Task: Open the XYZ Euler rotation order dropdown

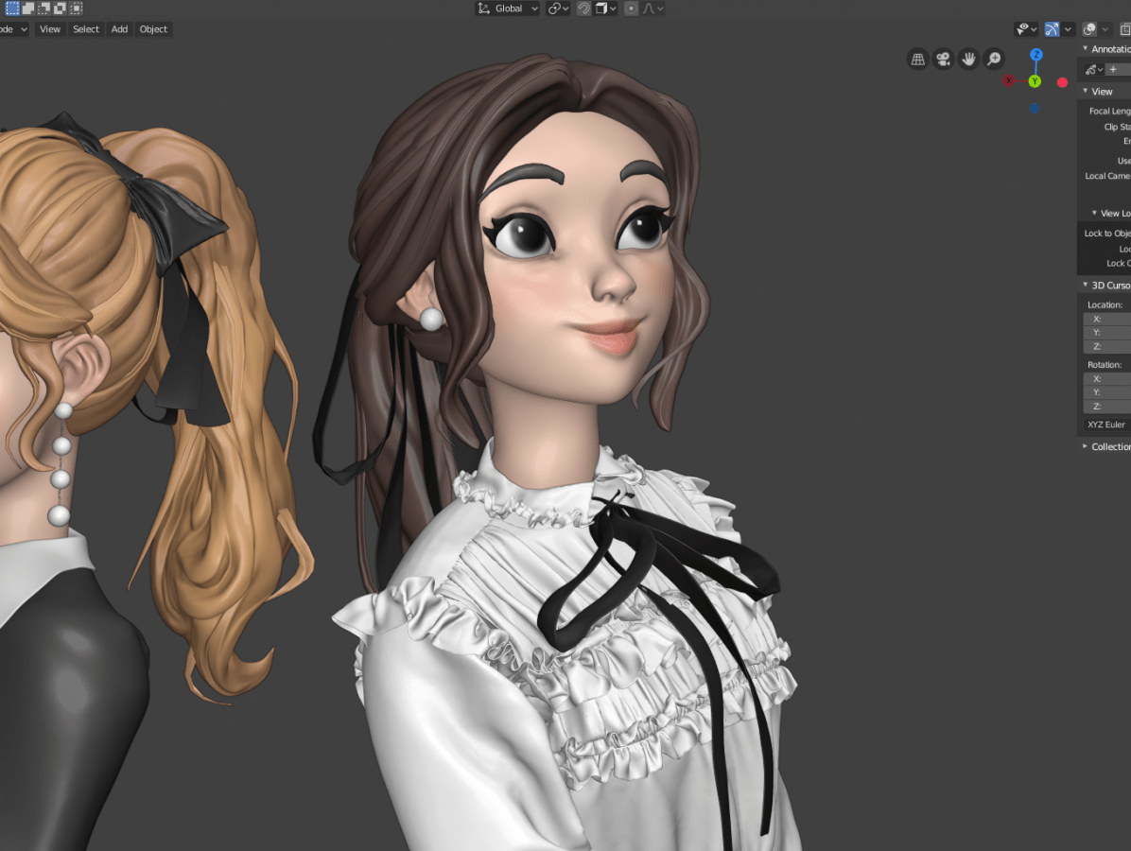Action: coord(1105,424)
